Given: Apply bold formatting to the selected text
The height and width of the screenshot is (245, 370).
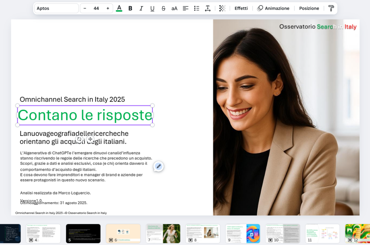Looking at the screenshot, I should coord(130,8).
